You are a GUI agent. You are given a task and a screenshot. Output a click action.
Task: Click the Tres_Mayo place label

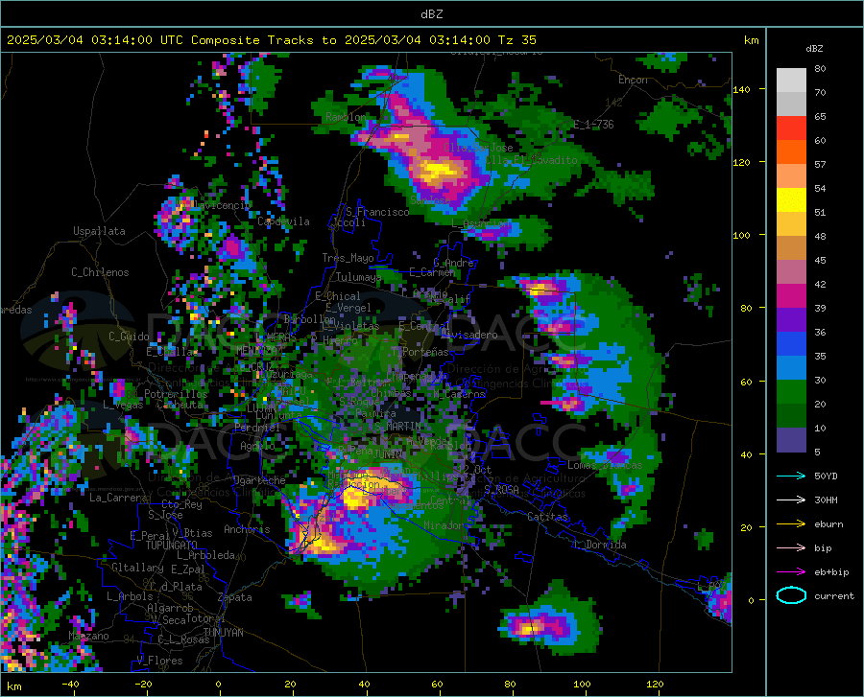[x=348, y=258]
